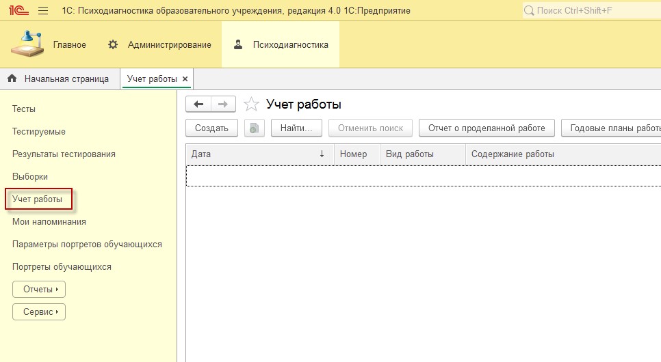Click the sort arrow in Дата column

pos(322,154)
